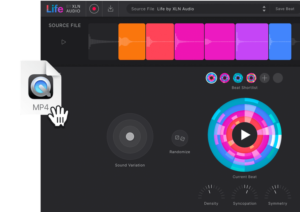Select the purple sample slice
Screen dimensions: 300x212
(252, 41)
